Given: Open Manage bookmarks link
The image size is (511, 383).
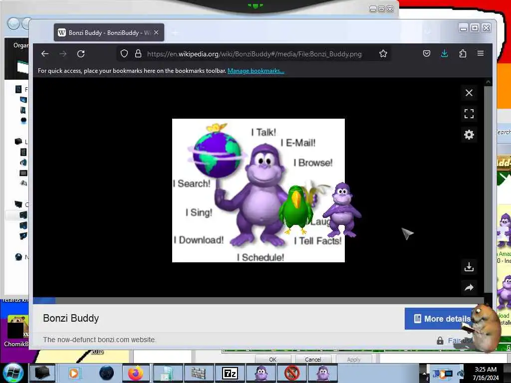Looking at the screenshot, I should click(x=256, y=71).
